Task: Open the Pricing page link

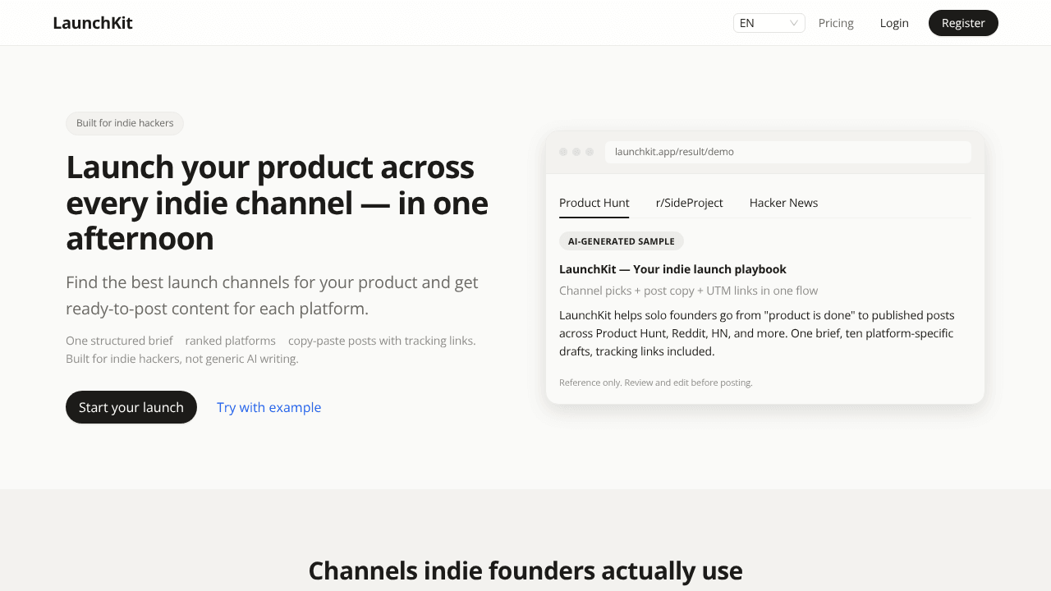Action: (x=836, y=23)
